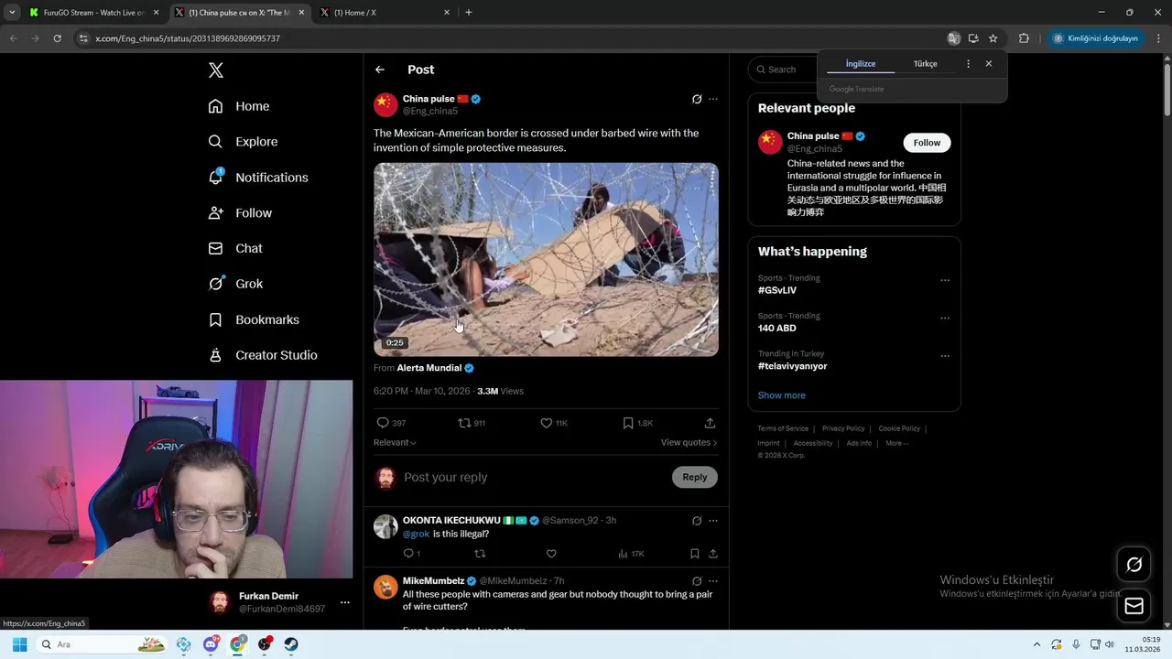Click the X logo in sidebar
Image resolution: width=1172 pixels, height=659 pixels.
click(x=216, y=70)
